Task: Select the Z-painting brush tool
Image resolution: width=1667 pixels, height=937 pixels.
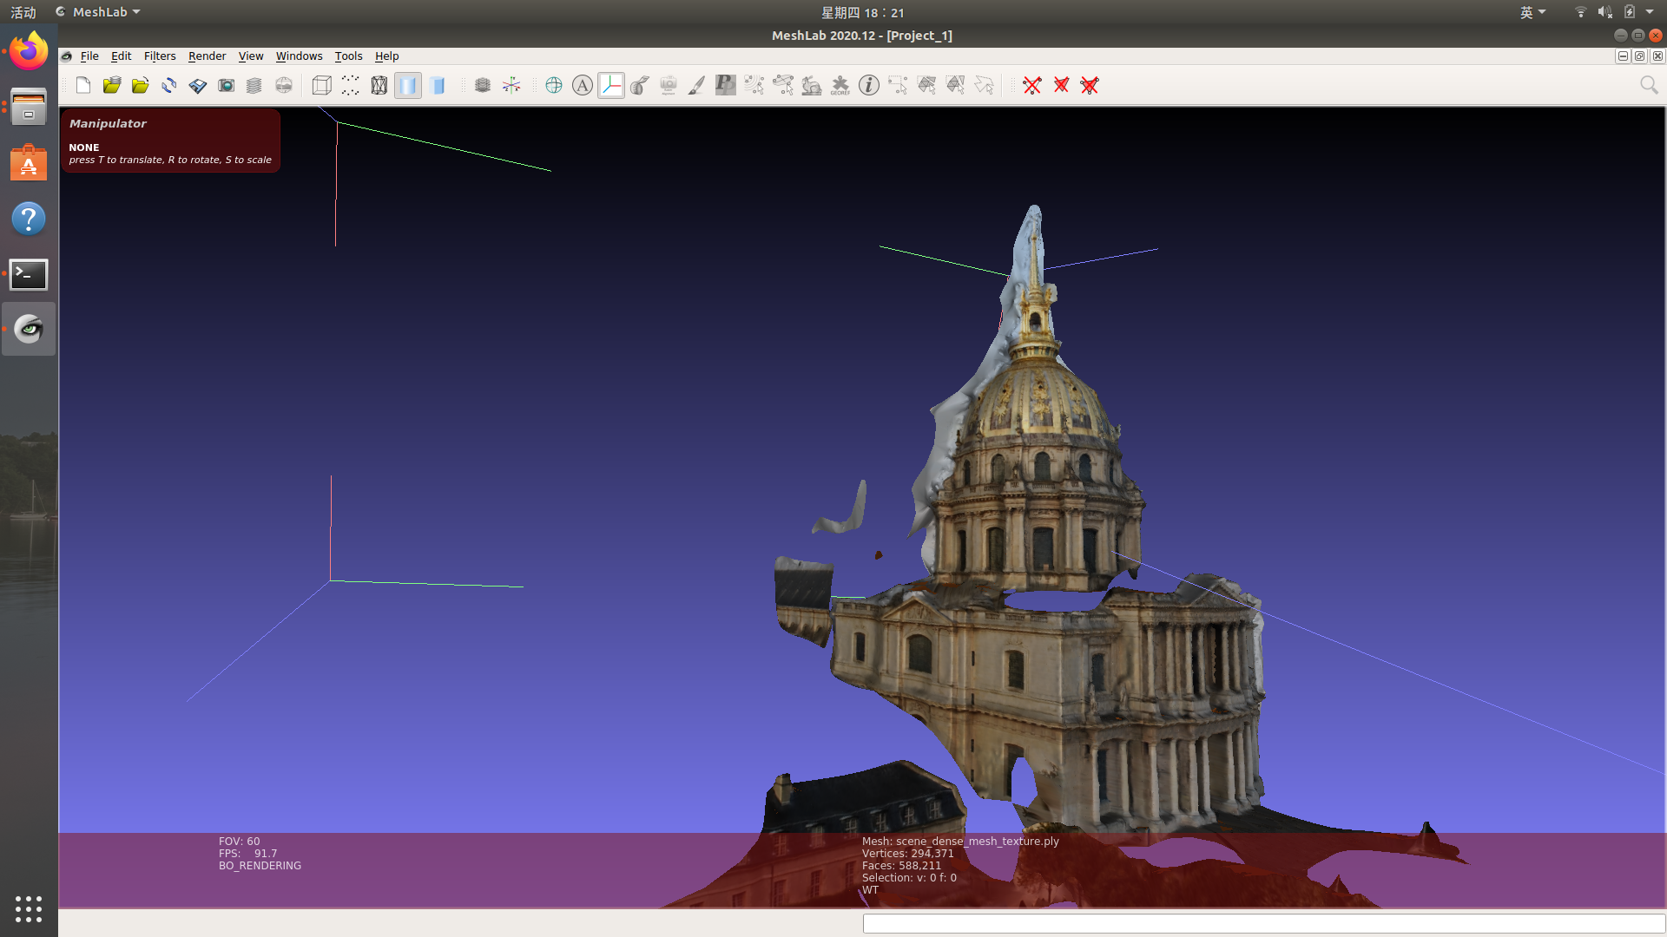Action: [696, 85]
